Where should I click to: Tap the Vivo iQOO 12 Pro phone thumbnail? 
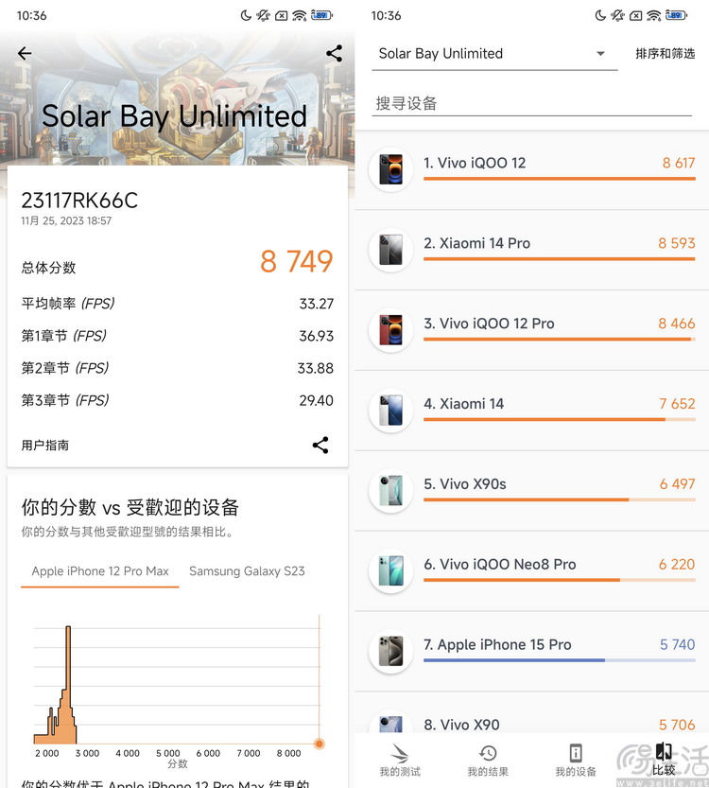pyautogui.click(x=390, y=330)
